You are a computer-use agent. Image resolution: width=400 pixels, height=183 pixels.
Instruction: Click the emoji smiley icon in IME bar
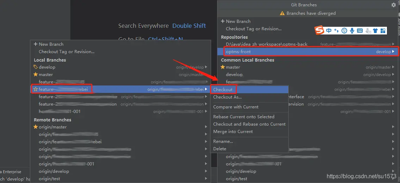click(344, 31)
